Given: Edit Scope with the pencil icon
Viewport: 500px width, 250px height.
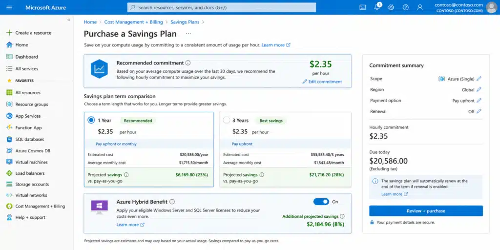Looking at the screenshot, I should 479,79.
